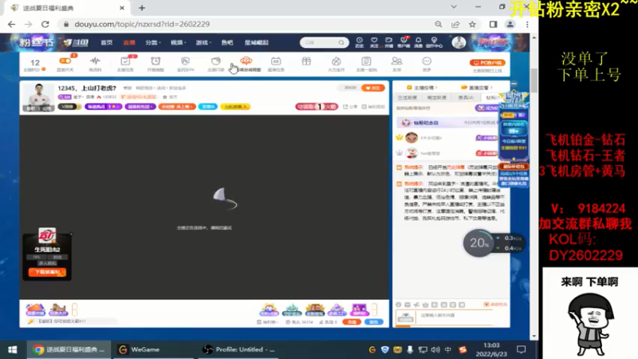
Task: Collapse the floating event widget with minus button
Action: [x=514, y=84]
